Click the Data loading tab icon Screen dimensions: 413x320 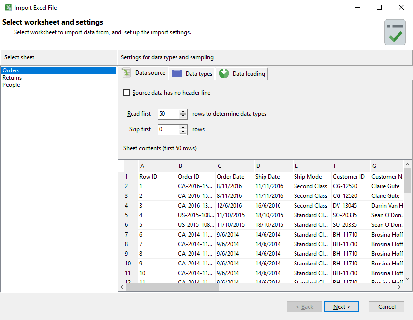click(x=224, y=73)
